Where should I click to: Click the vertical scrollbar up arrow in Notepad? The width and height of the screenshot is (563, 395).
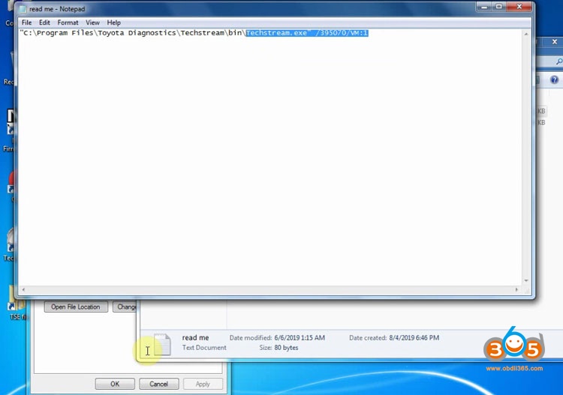click(526, 34)
